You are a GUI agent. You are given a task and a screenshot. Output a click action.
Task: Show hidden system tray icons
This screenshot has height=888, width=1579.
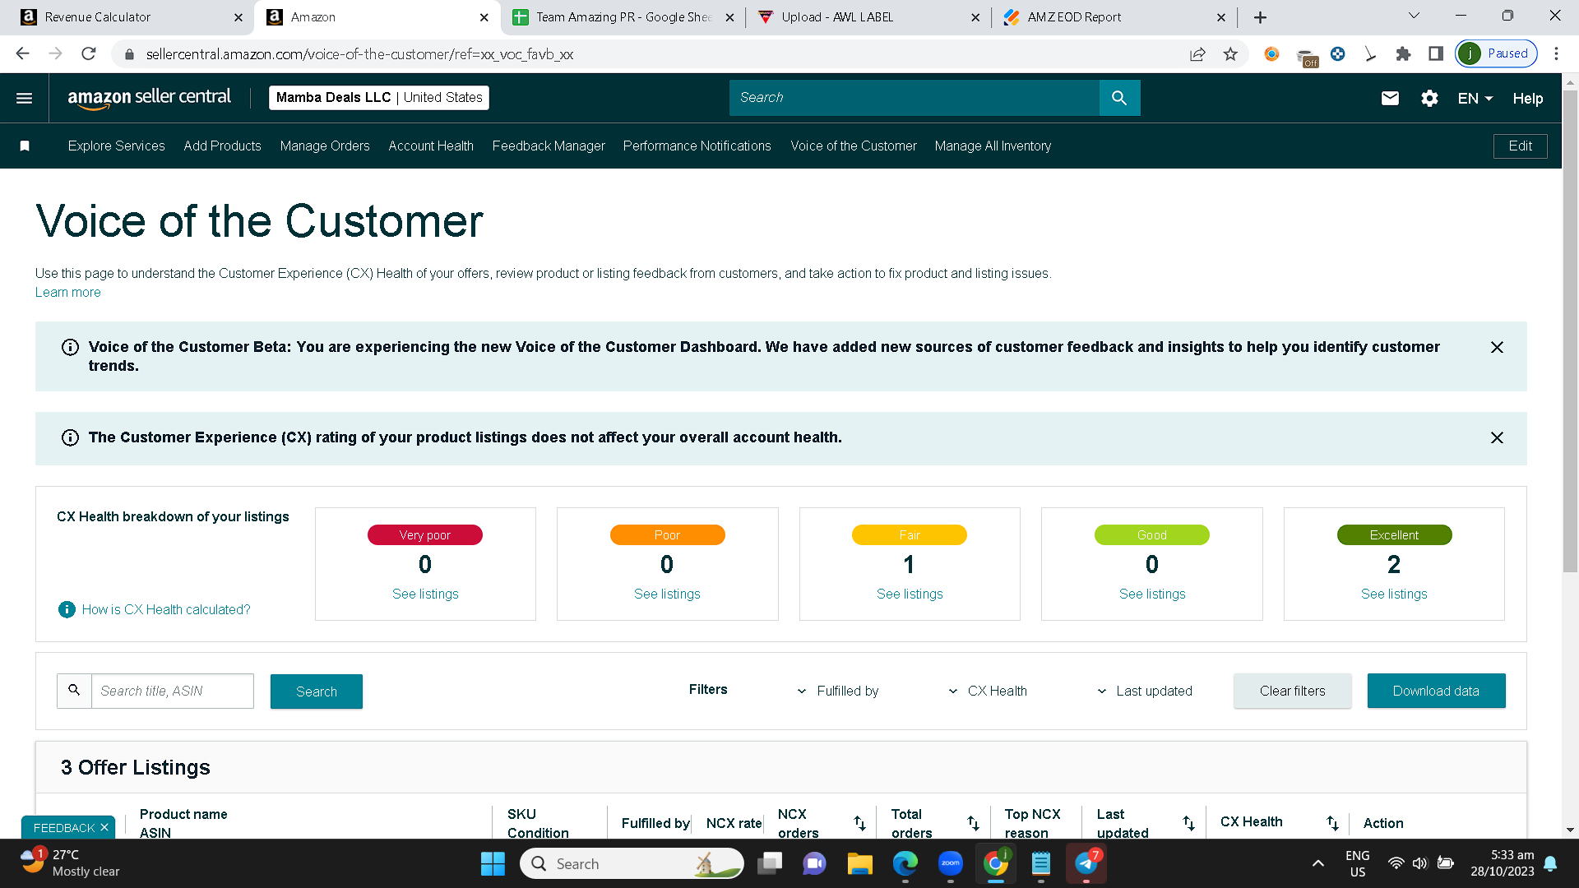(x=1317, y=863)
